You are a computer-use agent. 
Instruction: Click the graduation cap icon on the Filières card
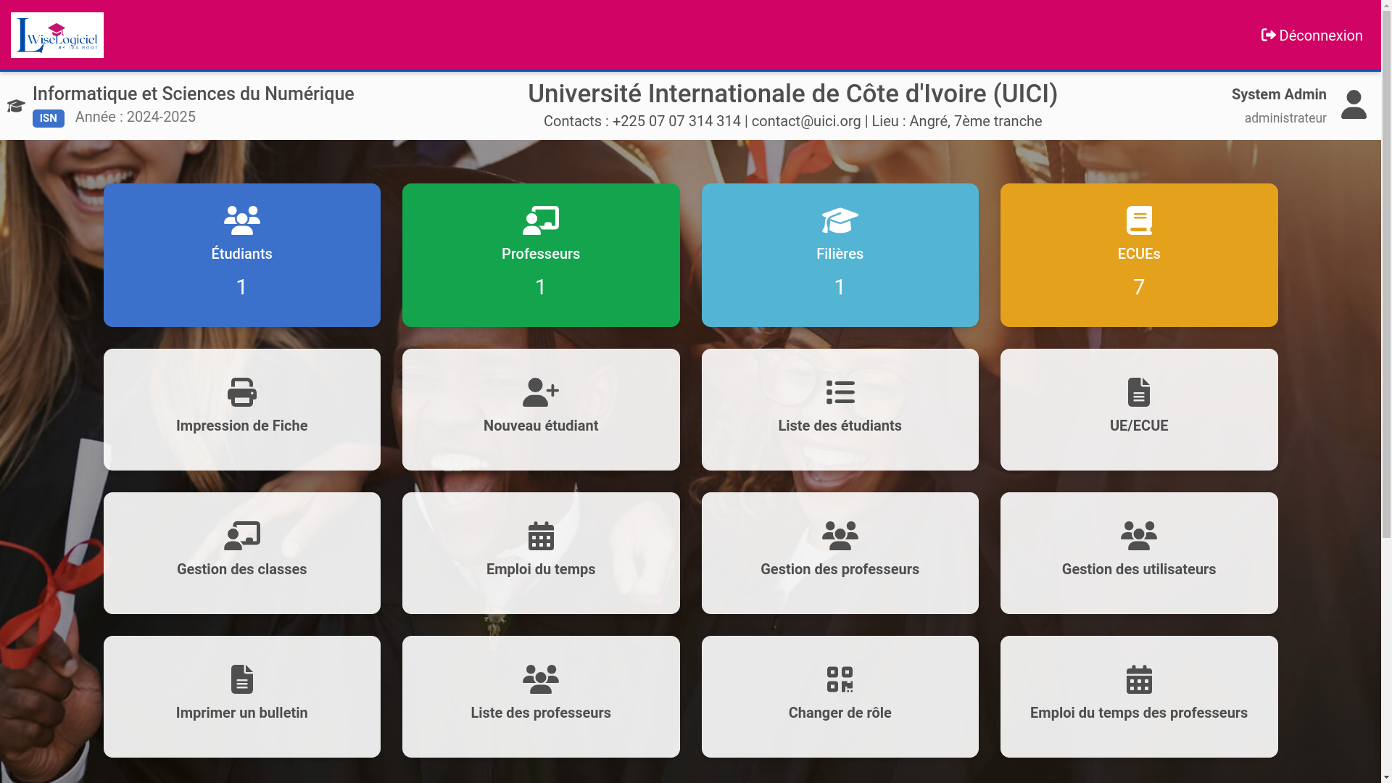[x=840, y=220]
